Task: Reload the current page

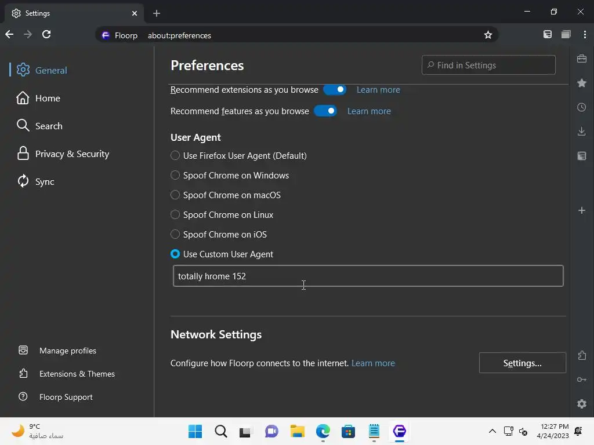Action: click(46, 34)
